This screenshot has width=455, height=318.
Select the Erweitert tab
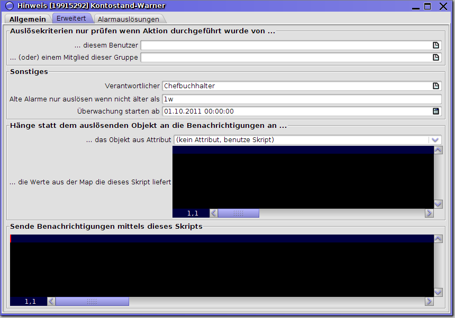click(71, 18)
